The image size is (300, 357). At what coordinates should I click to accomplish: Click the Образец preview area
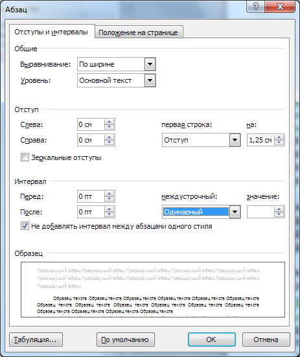153,290
